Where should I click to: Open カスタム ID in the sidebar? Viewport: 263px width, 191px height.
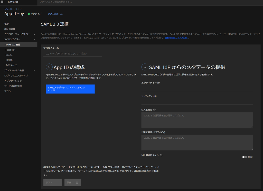coord(11,65)
